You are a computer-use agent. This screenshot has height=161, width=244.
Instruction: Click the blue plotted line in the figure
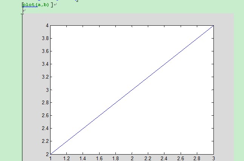[x=132, y=90]
